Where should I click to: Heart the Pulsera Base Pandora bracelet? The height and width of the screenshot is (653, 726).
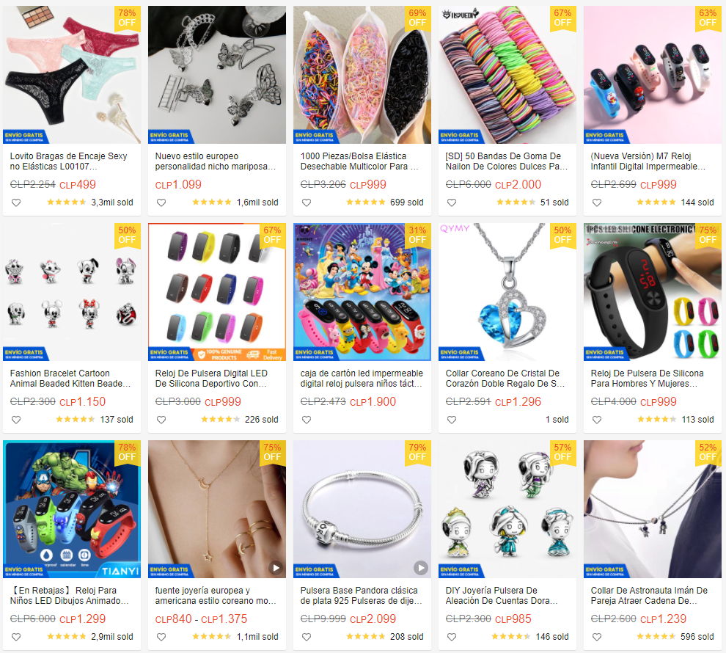point(307,637)
